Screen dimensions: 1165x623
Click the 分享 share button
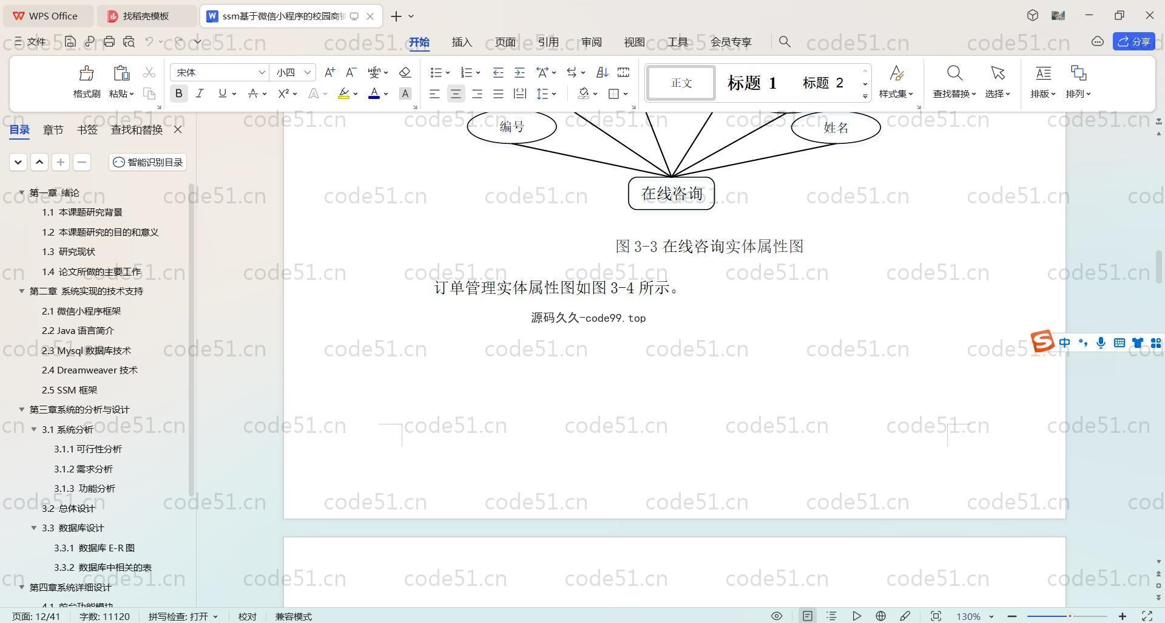click(x=1133, y=41)
